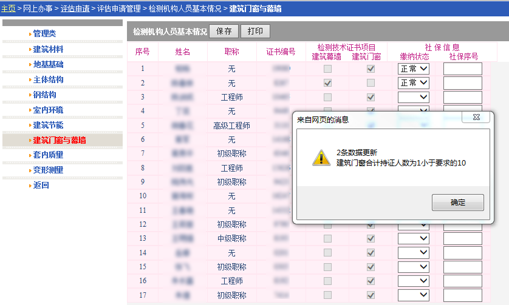Expand 缴纳状态 dropdown for row 14

pos(414,252)
